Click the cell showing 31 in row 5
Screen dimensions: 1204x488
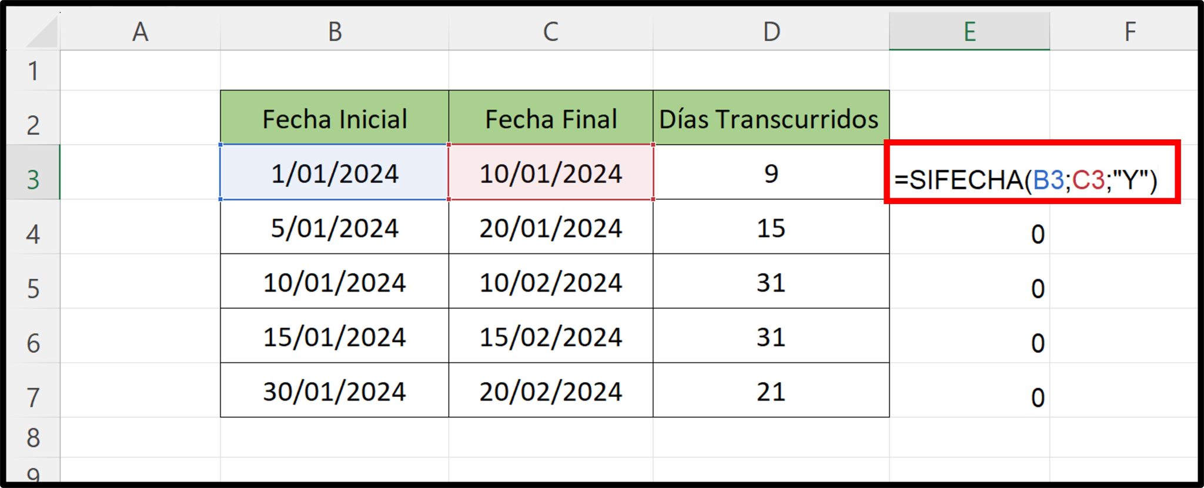click(770, 282)
